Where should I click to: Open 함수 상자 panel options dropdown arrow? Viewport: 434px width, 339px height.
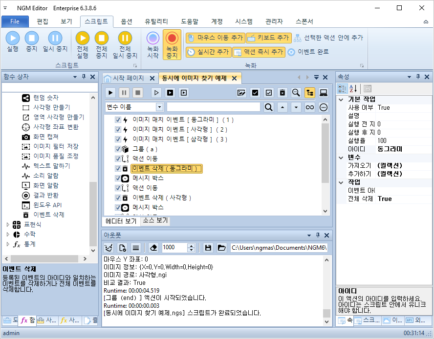point(75,77)
